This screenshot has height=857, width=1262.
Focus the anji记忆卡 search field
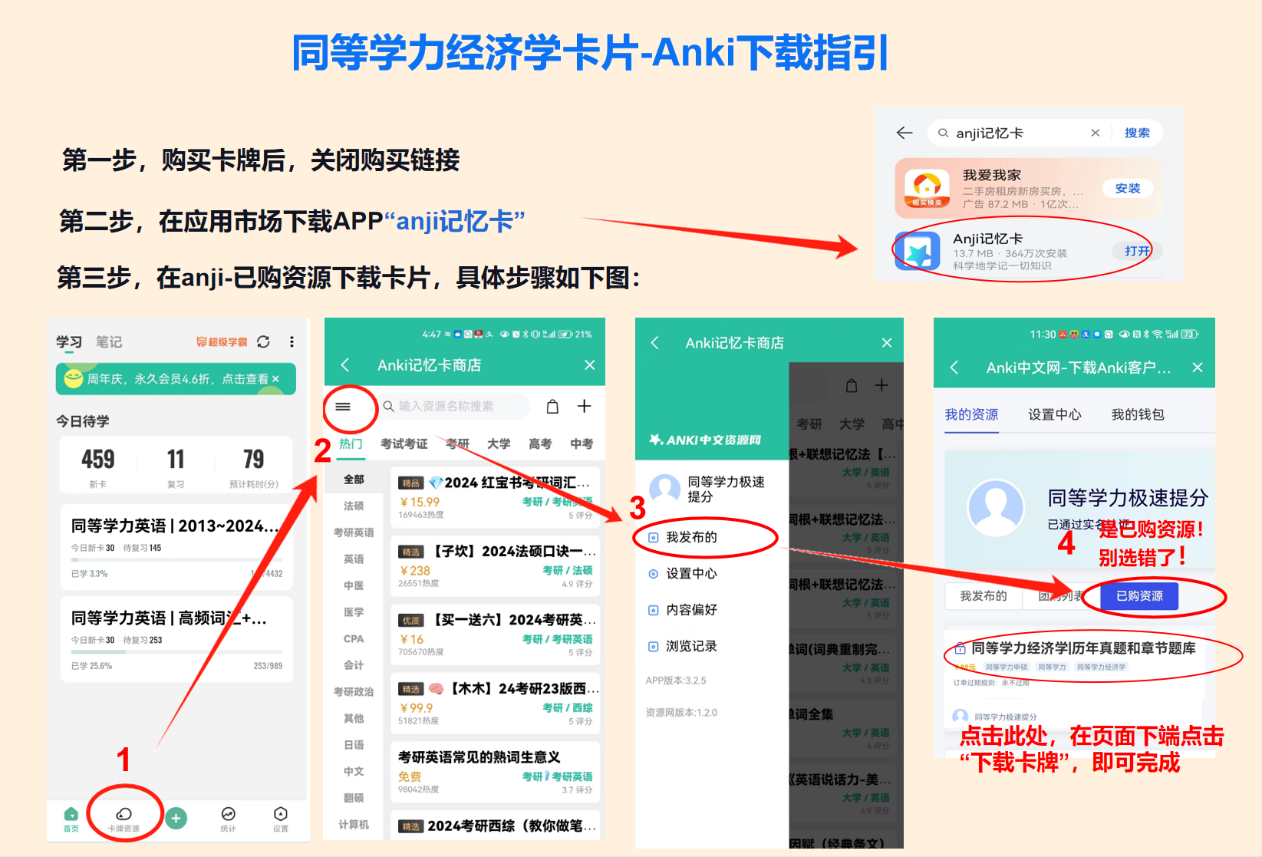tap(1019, 133)
